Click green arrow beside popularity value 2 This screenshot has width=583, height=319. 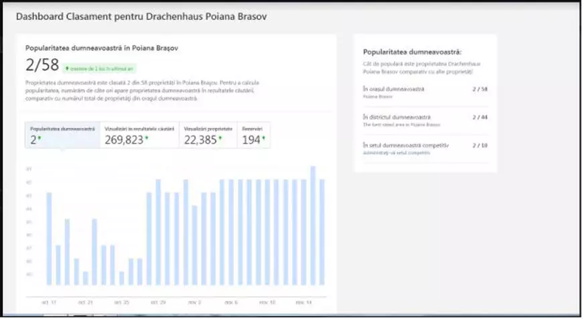pos(40,139)
